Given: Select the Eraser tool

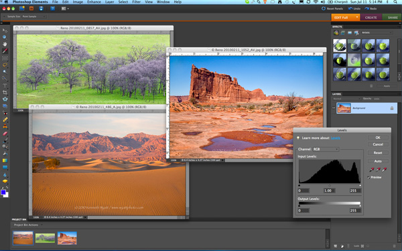Looking at the screenshot, I should pyautogui.click(x=5, y=134).
